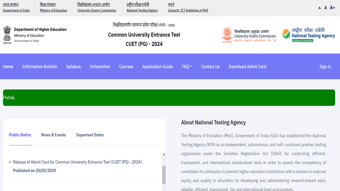Open the Application Guide menu item
The width and height of the screenshot is (340, 191).
(x=158, y=67)
